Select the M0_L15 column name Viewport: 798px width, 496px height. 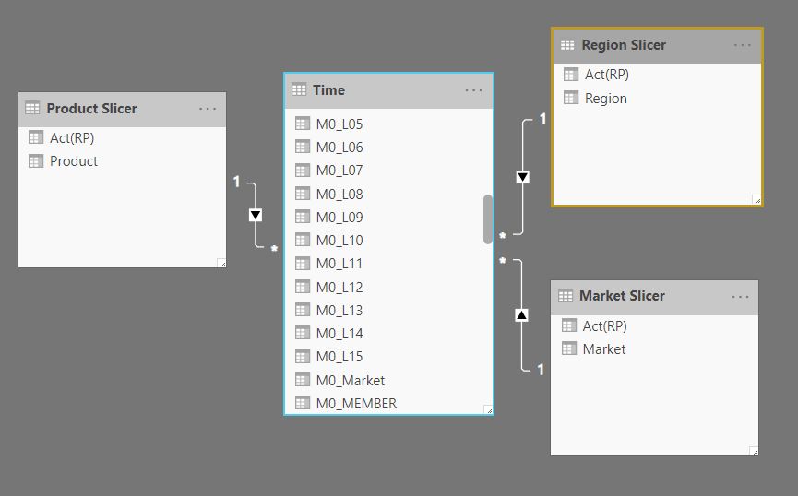click(339, 357)
